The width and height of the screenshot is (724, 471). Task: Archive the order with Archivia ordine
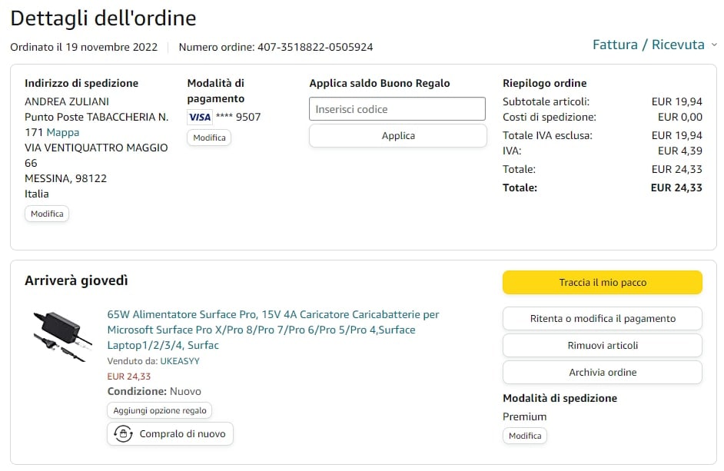602,372
